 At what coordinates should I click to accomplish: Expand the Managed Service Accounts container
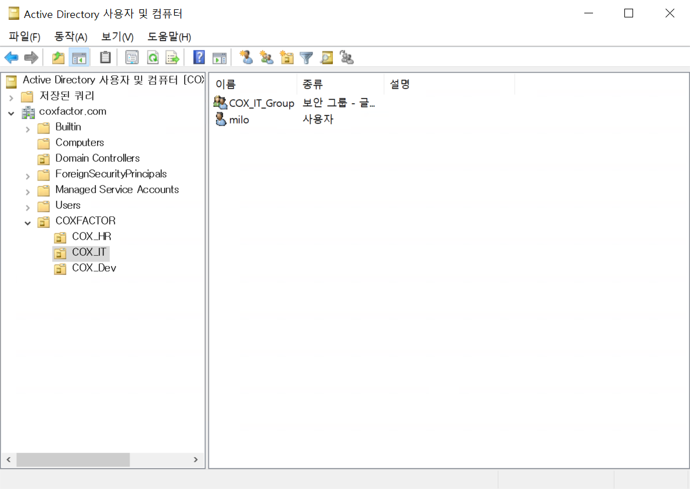click(x=28, y=192)
